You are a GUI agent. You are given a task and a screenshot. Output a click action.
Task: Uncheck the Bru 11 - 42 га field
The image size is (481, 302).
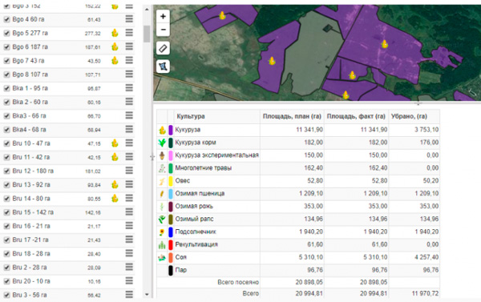(x=6, y=157)
